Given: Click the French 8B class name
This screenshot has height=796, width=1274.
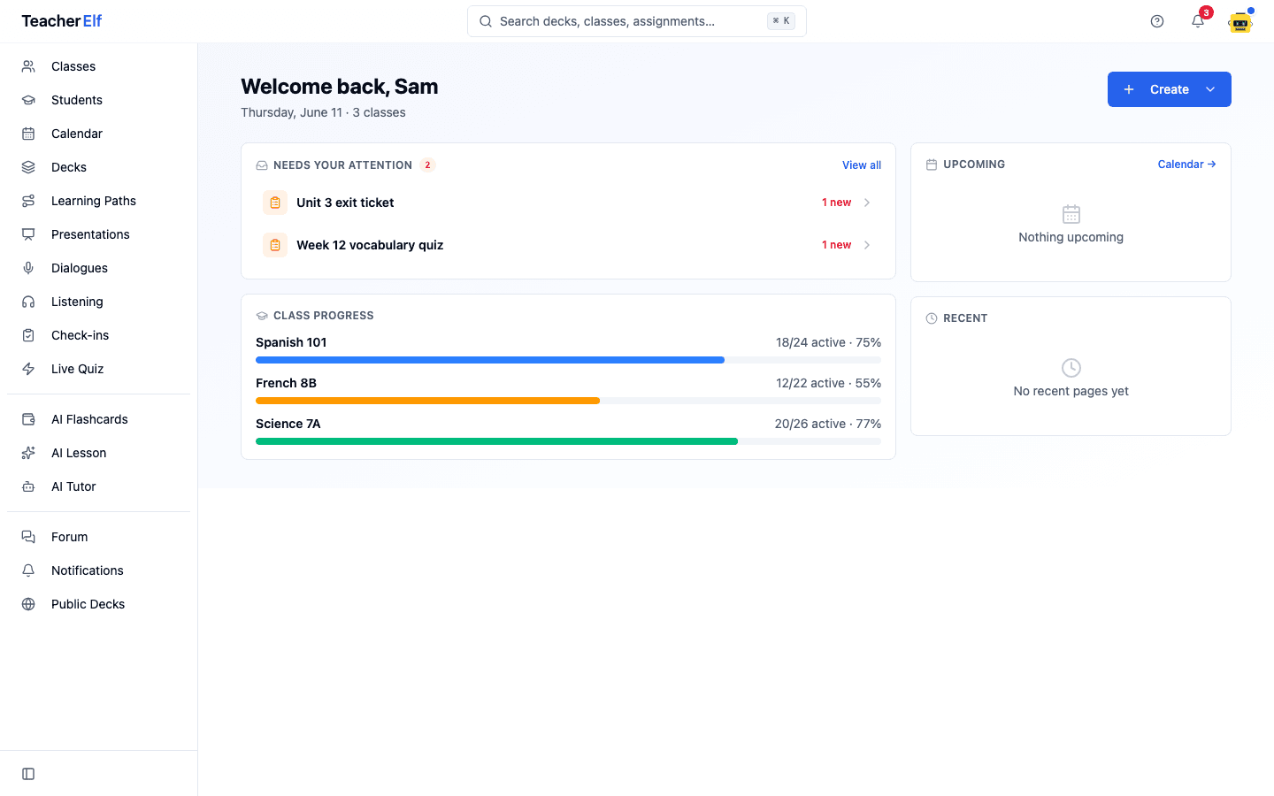Looking at the screenshot, I should 286,383.
